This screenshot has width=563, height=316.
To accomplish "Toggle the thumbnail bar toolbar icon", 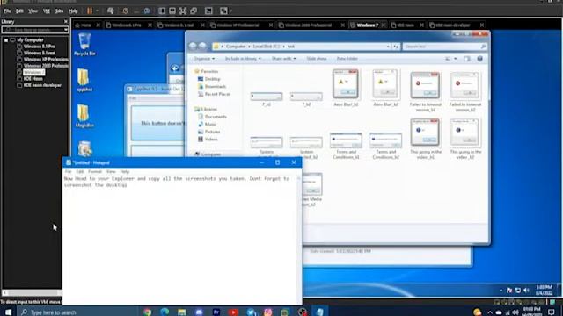I will coord(172,11).
